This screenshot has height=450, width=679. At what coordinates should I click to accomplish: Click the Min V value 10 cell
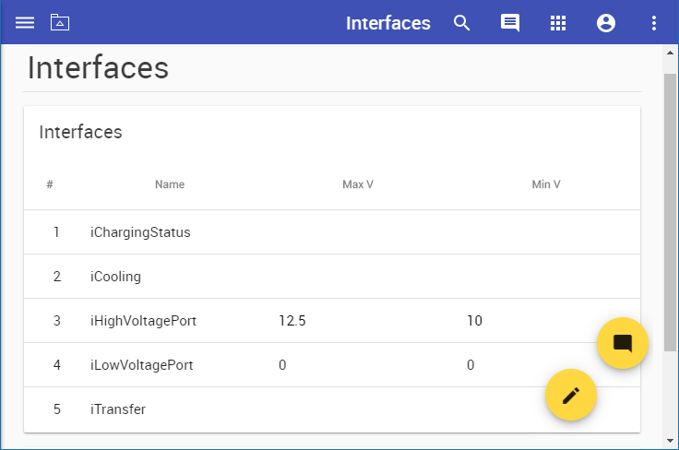point(474,321)
